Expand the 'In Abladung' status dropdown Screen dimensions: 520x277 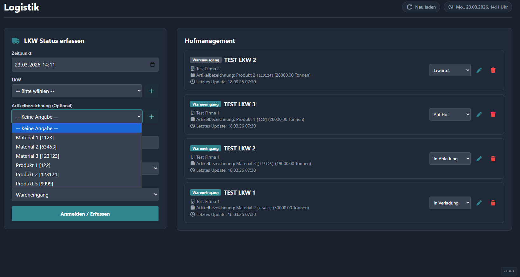[450, 159]
